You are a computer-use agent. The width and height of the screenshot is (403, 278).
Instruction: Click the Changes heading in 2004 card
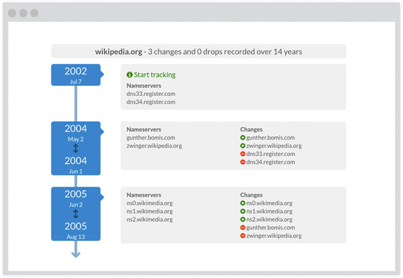(x=252, y=130)
